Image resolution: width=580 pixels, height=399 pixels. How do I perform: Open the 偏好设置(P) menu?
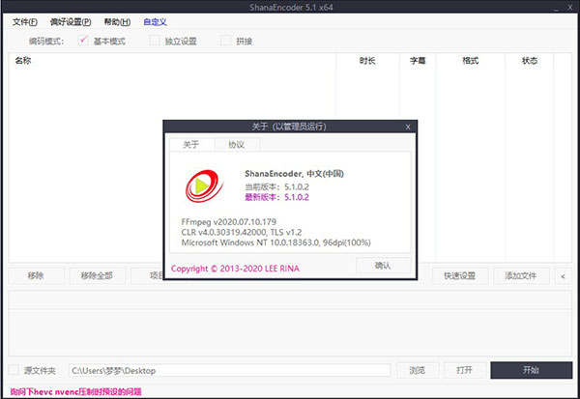click(x=71, y=22)
